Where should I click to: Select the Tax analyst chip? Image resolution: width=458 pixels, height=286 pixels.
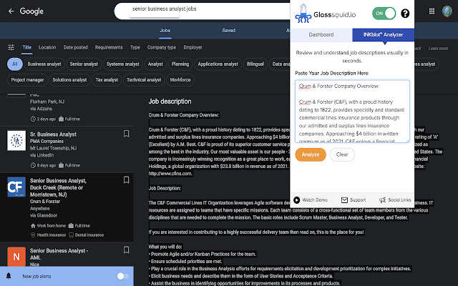tap(107, 80)
